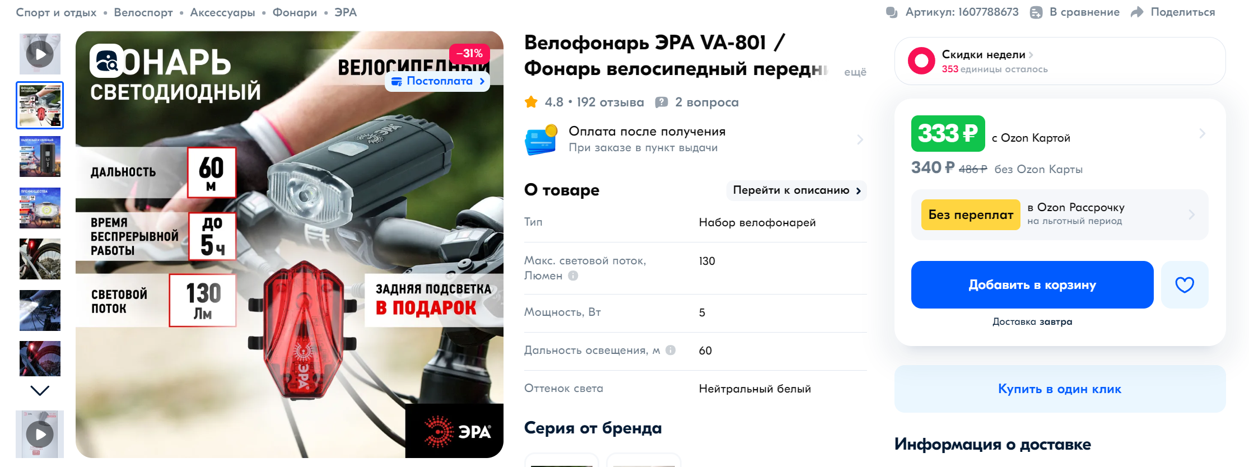The width and height of the screenshot is (1249, 467).
Task: Open Перейти к описанию link
Action: (x=796, y=190)
